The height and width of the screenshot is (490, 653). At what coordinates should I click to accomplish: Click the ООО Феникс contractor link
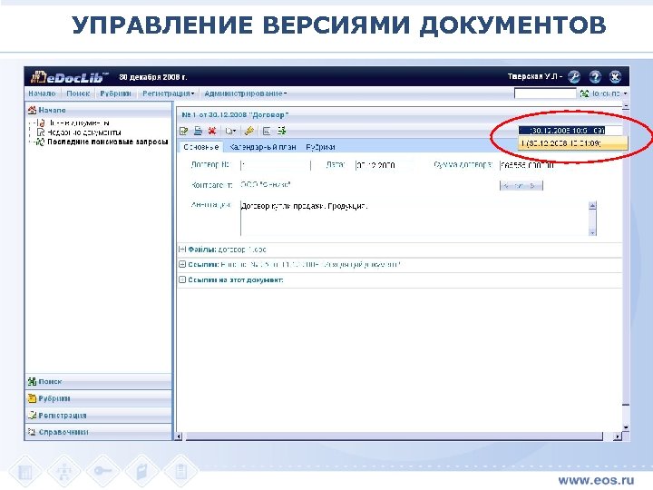click(x=265, y=184)
